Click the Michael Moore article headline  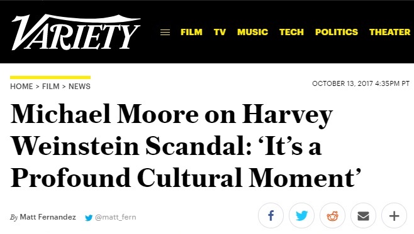(186, 146)
